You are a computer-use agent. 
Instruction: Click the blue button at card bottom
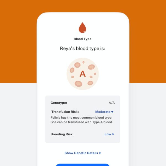click(x=82, y=165)
